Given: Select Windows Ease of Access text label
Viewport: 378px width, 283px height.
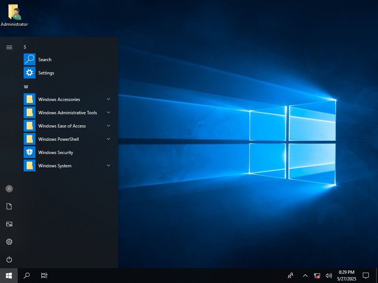Looking at the screenshot, I should pos(62,126).
